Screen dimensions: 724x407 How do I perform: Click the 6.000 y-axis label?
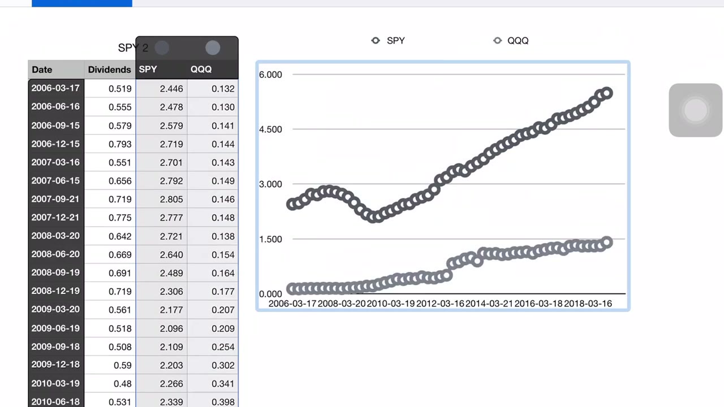[270, 75]
